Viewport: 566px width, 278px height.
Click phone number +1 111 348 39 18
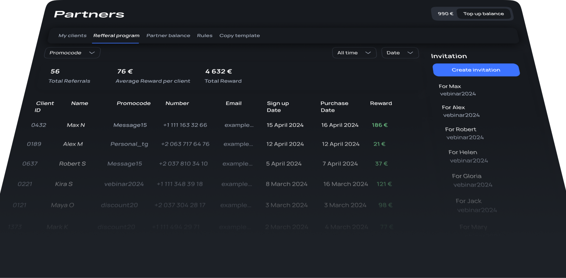pyautogui.click(x=179, y=184)
